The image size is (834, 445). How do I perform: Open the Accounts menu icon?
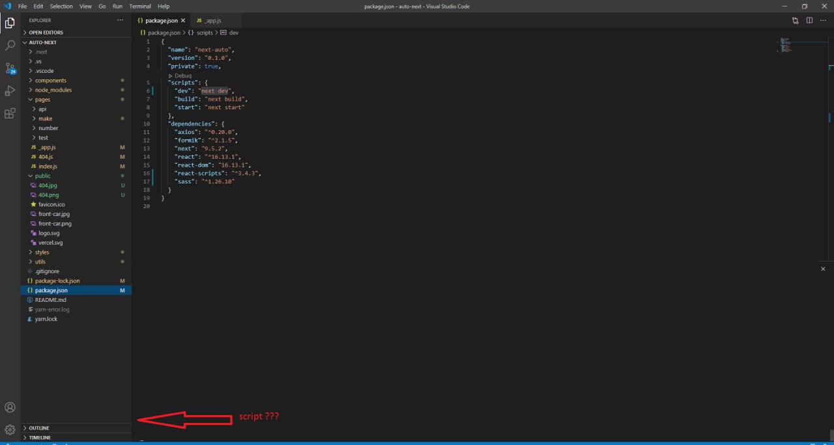[x=10, y=408]
